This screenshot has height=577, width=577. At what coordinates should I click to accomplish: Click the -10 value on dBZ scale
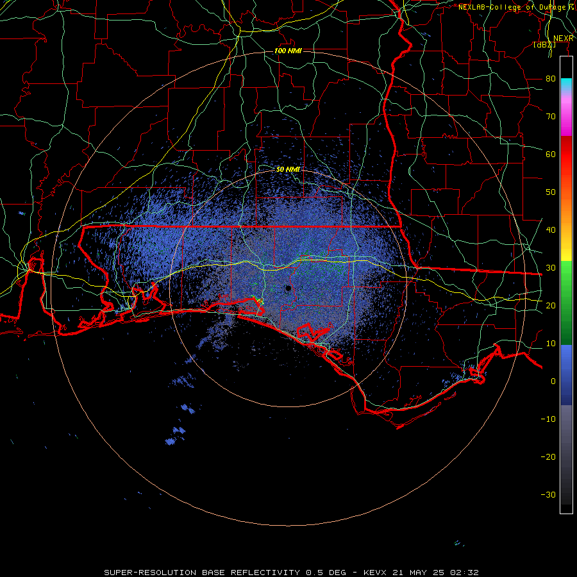point(548,419)
